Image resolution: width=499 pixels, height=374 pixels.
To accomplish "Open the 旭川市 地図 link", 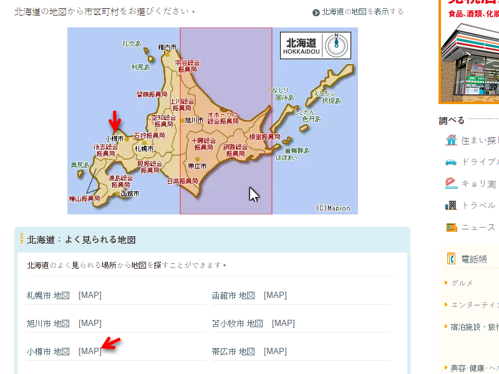I will [48, 324].
